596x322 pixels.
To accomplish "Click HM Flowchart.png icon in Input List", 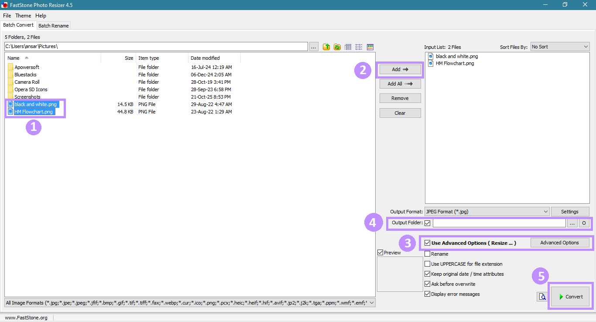I will point(431,63).
